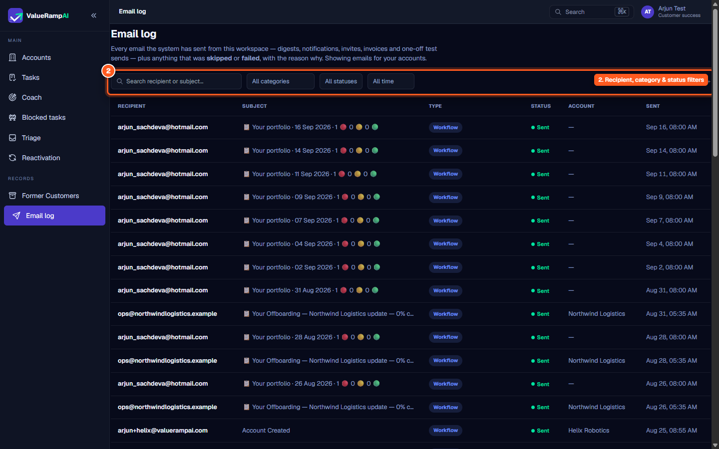Screen dimensions: 719x449
Task: Focus the Search recipient or subject field
Action: tap(176, 81)
